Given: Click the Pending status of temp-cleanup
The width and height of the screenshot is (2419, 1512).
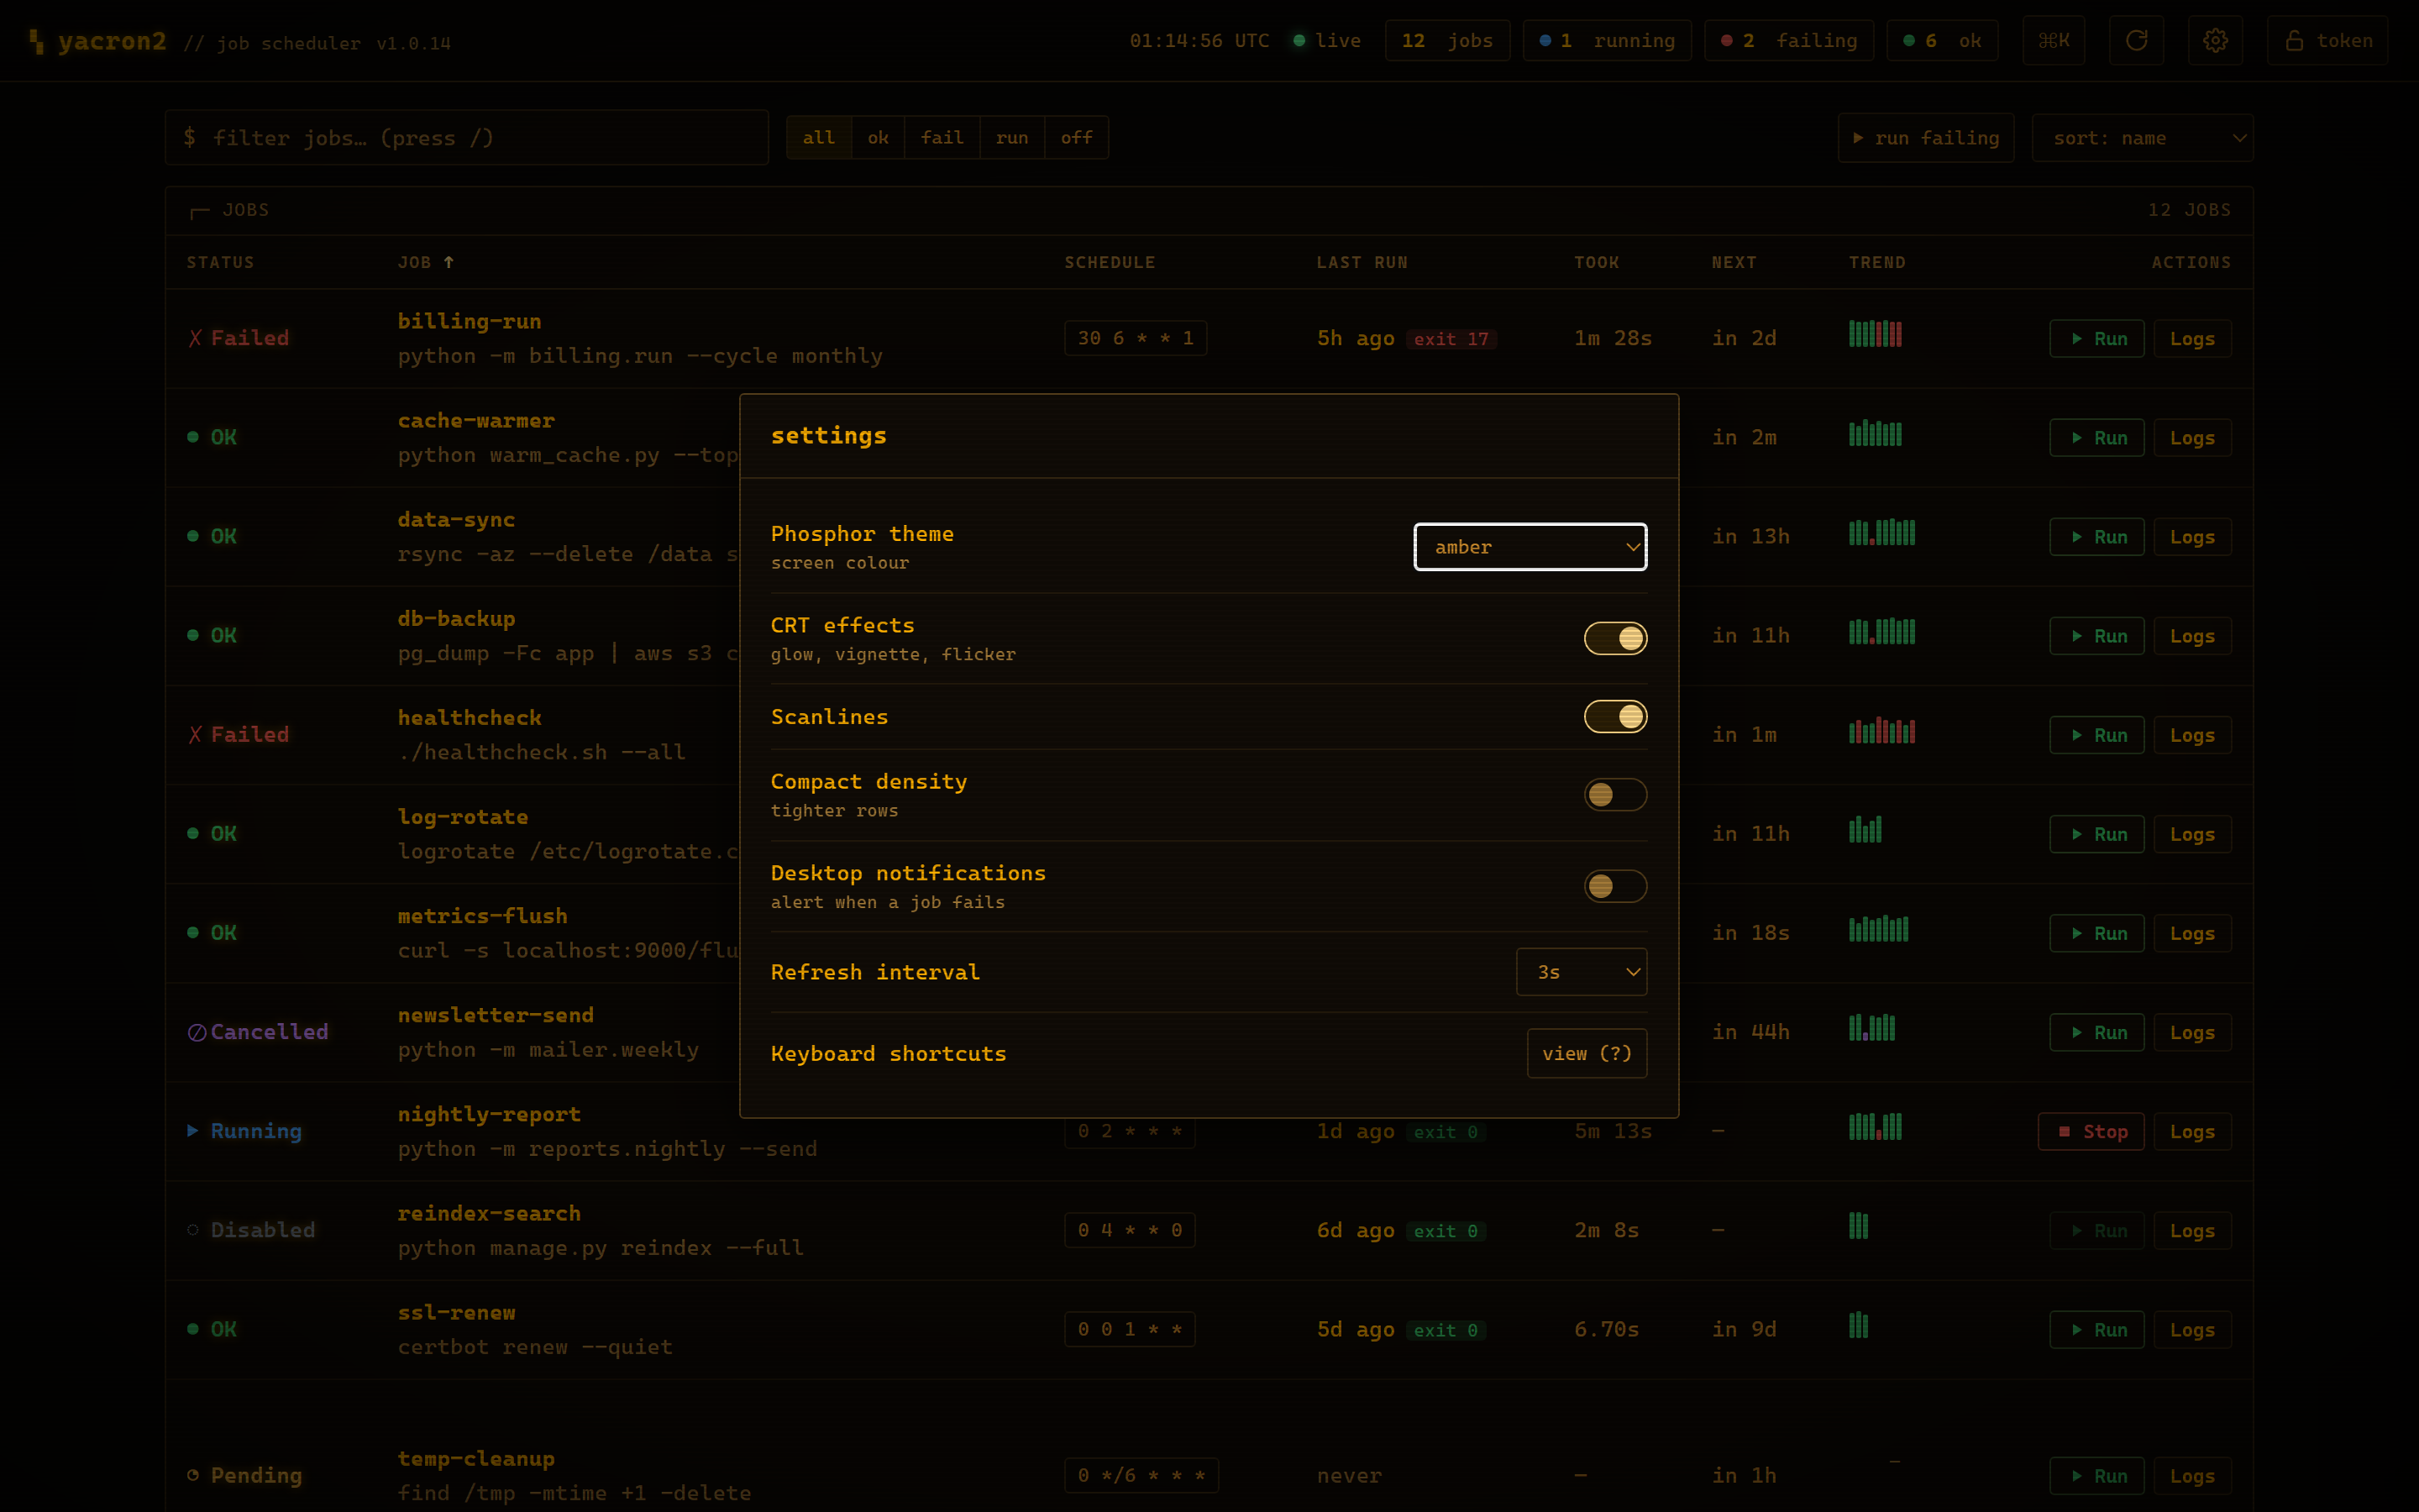Looking at the screenshot, I should click(245, 1475).
